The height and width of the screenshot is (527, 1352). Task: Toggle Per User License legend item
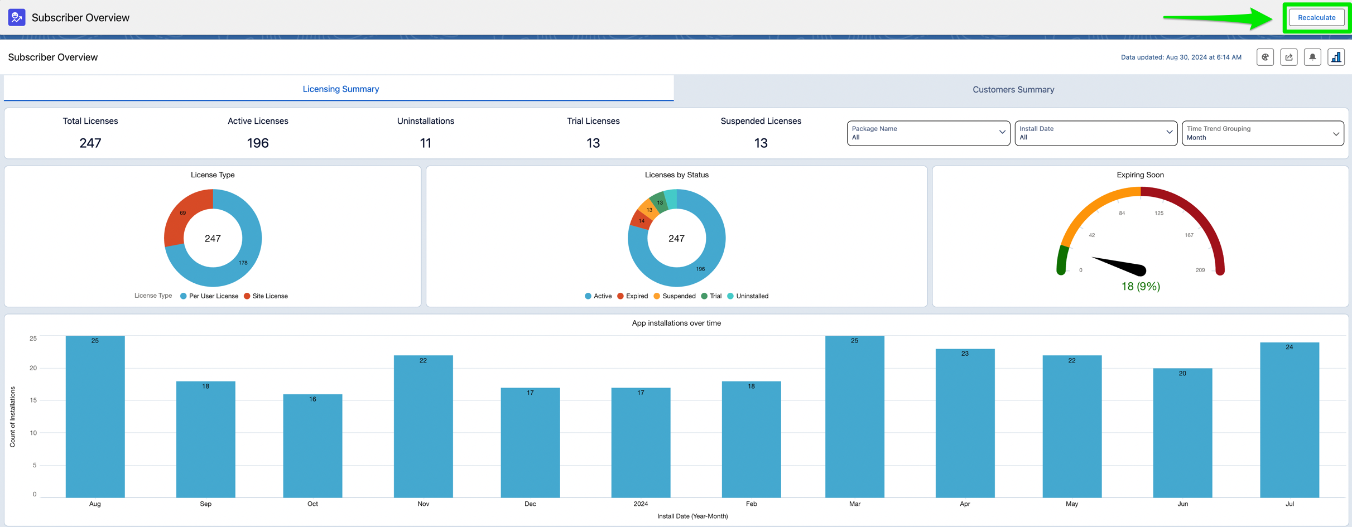209,296
